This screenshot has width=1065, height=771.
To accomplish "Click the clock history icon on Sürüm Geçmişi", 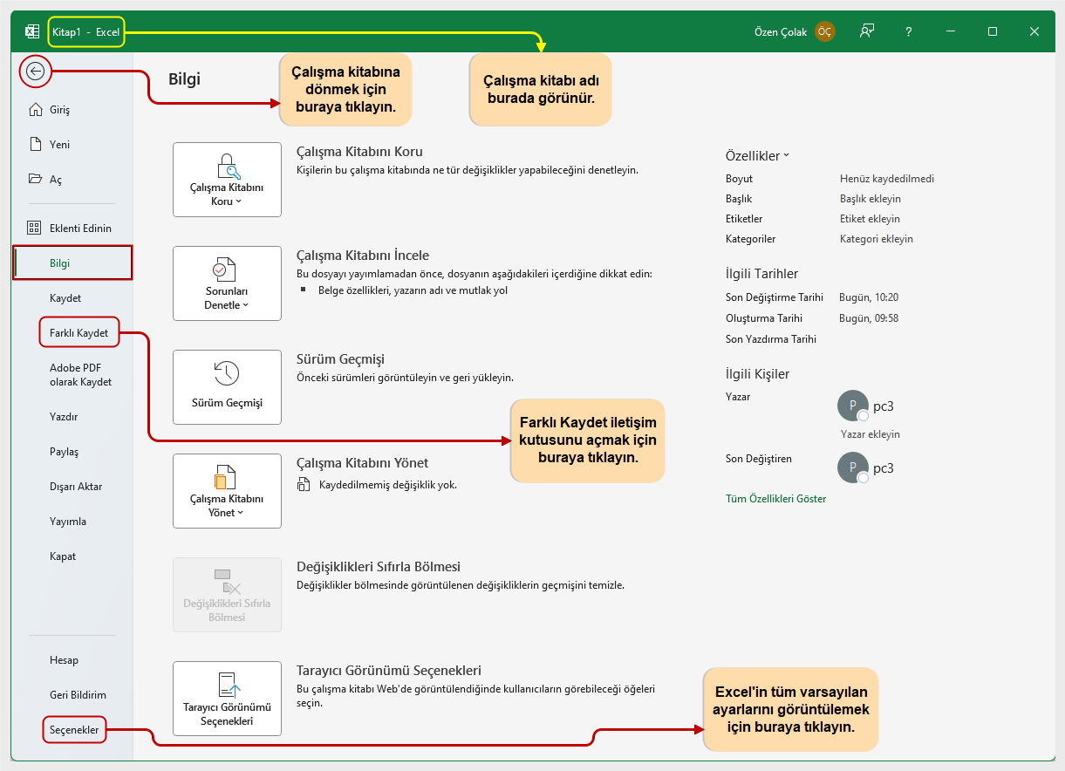I will tap(227, 373).
